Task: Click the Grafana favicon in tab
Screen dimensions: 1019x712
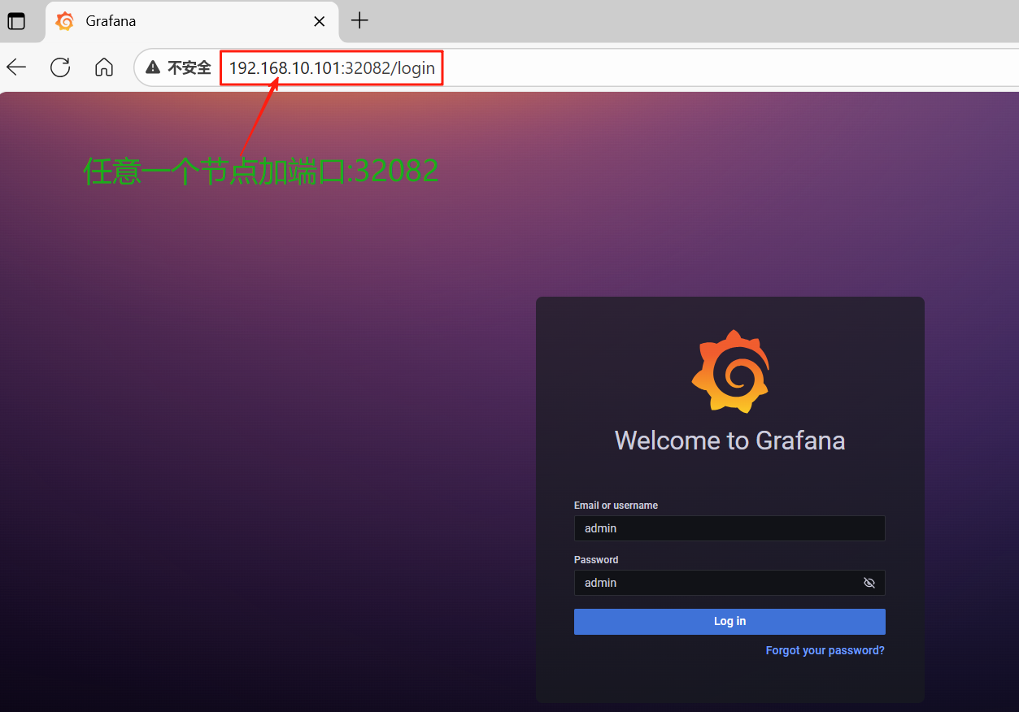Action: (x=65, y=22)
